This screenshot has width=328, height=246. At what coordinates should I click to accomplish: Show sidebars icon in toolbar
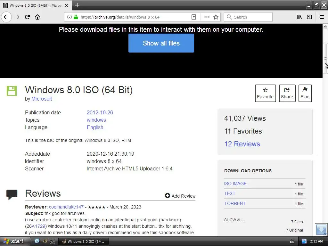pyautogui.click(x=309, y=17)
